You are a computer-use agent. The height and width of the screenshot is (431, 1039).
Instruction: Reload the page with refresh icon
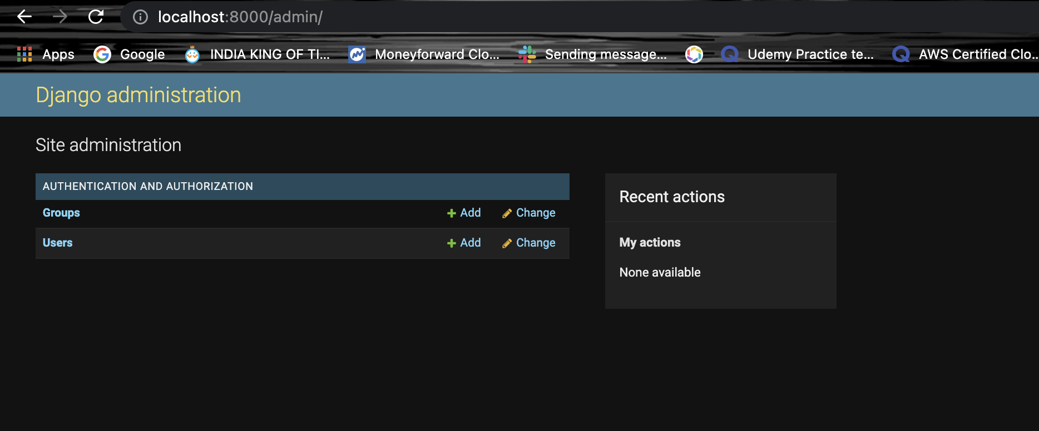tap(96, 17)
